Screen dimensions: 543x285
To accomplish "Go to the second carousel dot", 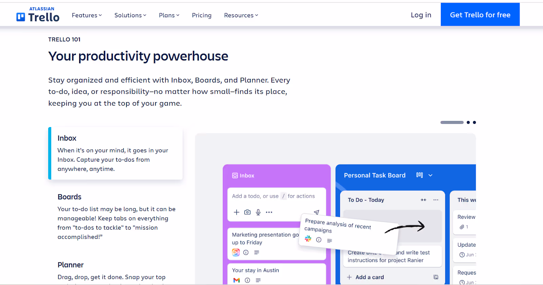I will (x=468, y=122).
